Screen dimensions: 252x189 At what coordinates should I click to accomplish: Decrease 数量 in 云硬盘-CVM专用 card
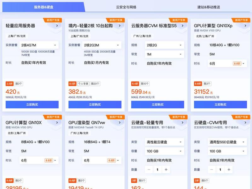212,169
